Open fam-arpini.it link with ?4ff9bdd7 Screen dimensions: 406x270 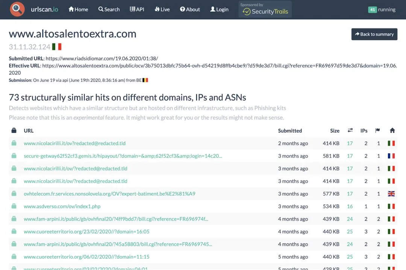click(116, 219)
